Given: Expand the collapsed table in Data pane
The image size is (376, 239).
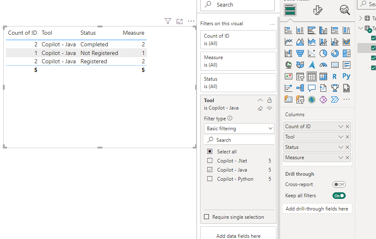Looking at the screenshot, I should [x=360, y=18].
